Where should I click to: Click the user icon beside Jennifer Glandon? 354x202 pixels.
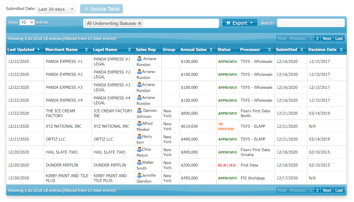pyautogui.click(x=139, y=175)
